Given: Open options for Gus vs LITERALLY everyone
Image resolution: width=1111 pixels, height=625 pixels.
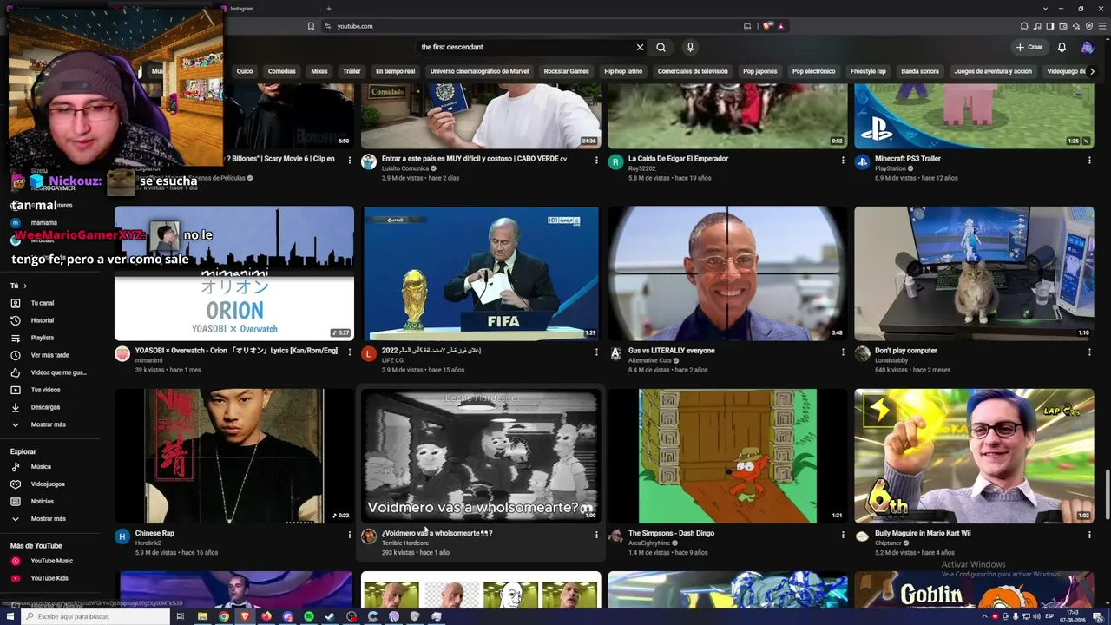Looking at the screenshot, I should tap(843, 352).
